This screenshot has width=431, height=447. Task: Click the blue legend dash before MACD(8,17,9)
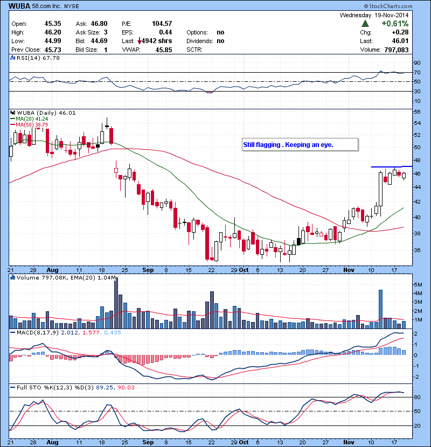[x=12, y=332]
